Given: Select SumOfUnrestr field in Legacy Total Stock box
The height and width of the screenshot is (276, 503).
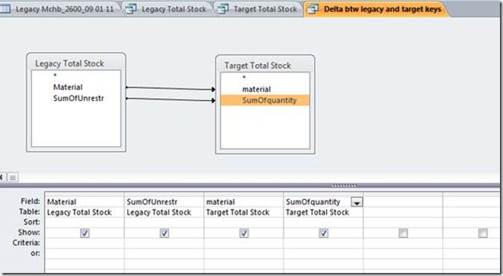Looking at the screenshot, I should pos(78,98).
